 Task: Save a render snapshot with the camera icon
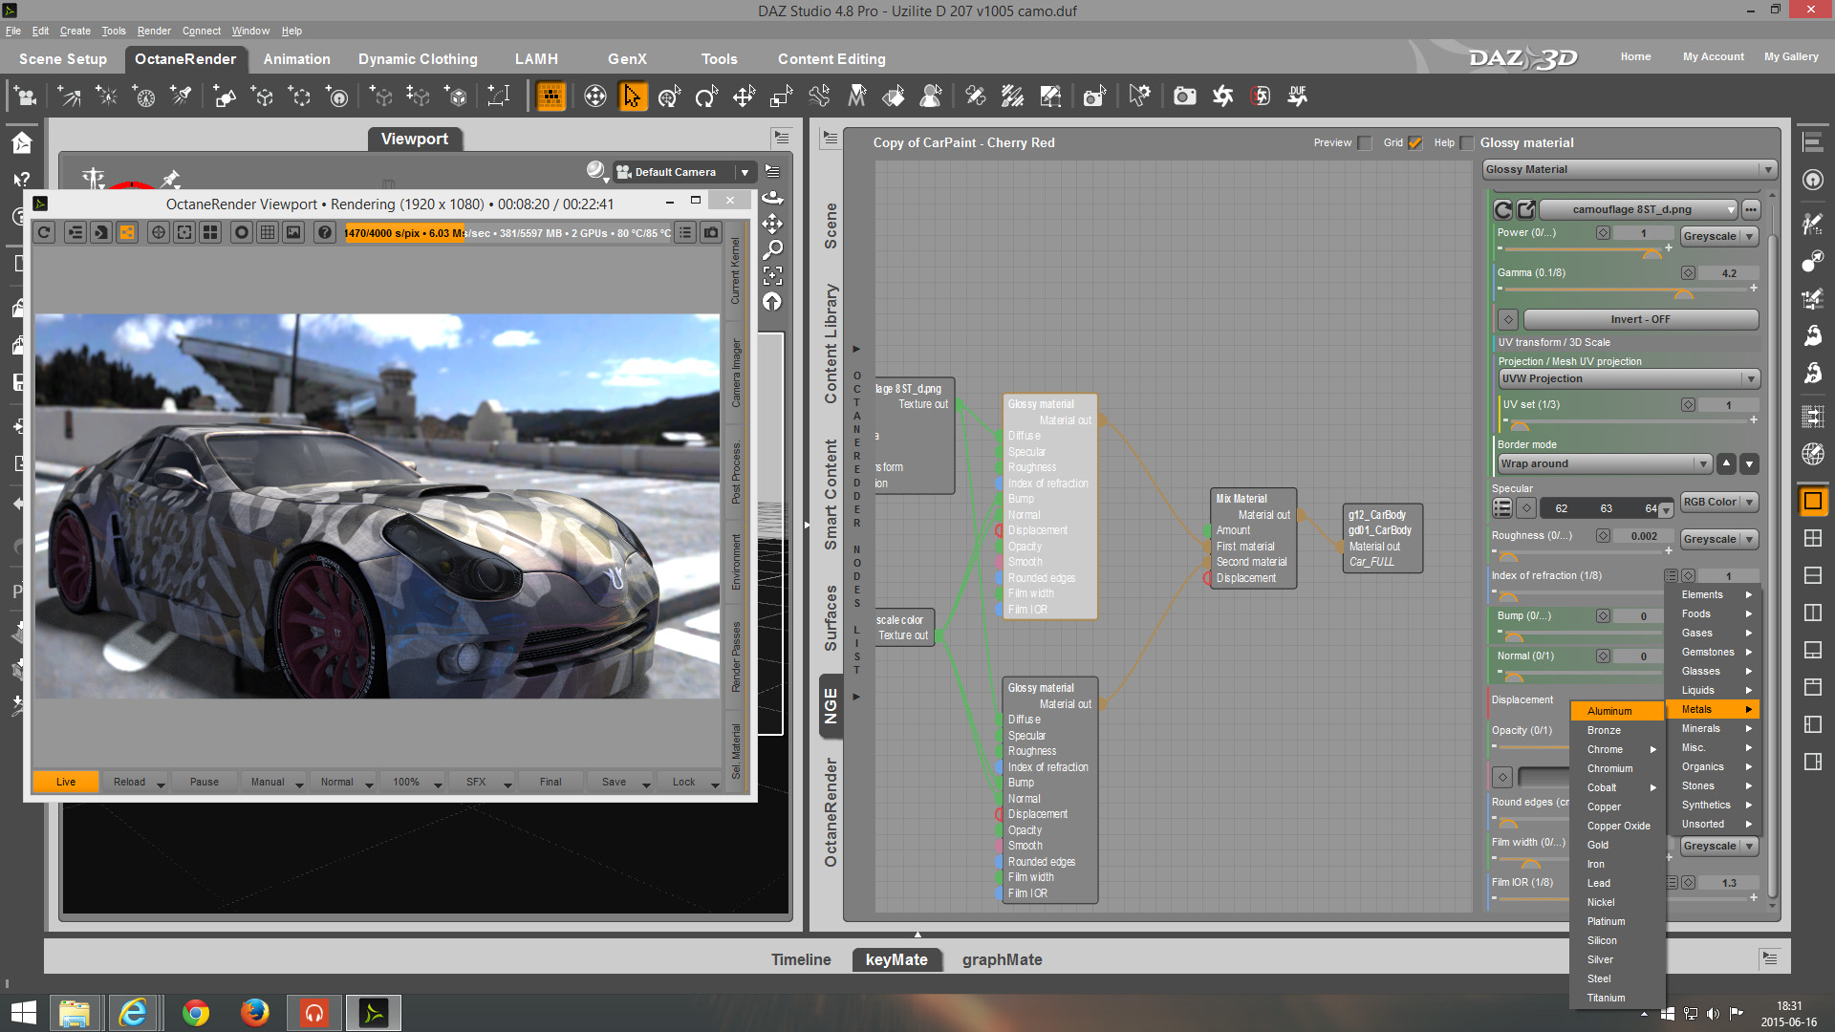(x=711, y=232)
